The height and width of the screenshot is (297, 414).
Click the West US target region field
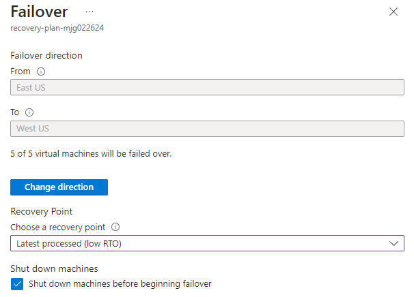click(x=207, y=129)
